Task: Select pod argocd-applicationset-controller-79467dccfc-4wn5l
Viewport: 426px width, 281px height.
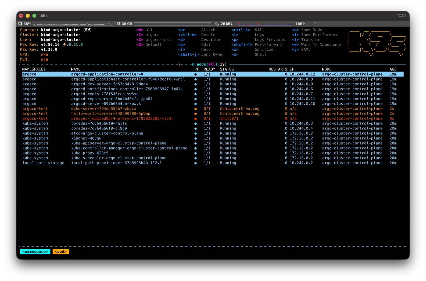Action: pos(213,79)
